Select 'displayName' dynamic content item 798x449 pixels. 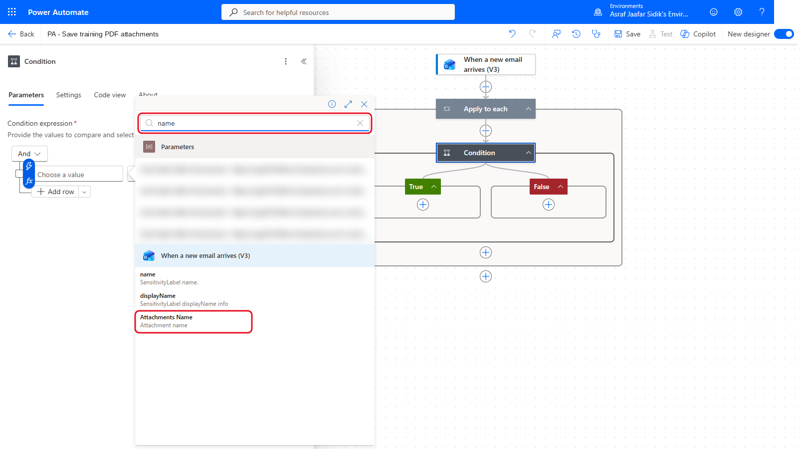pyautogui.click(x=254, y=299)
